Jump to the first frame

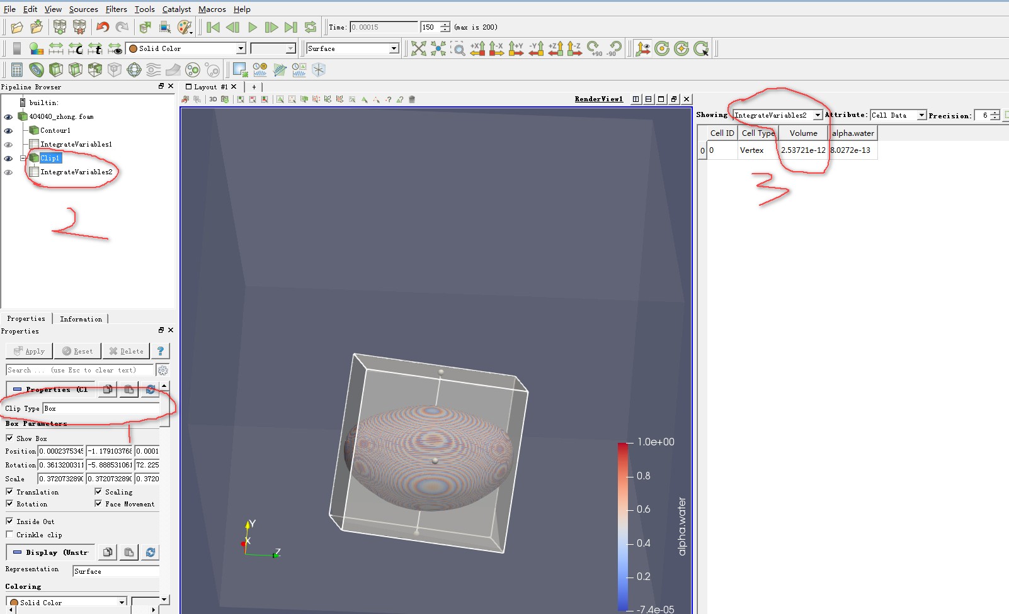pyautogui.click(x=213, y=27)
